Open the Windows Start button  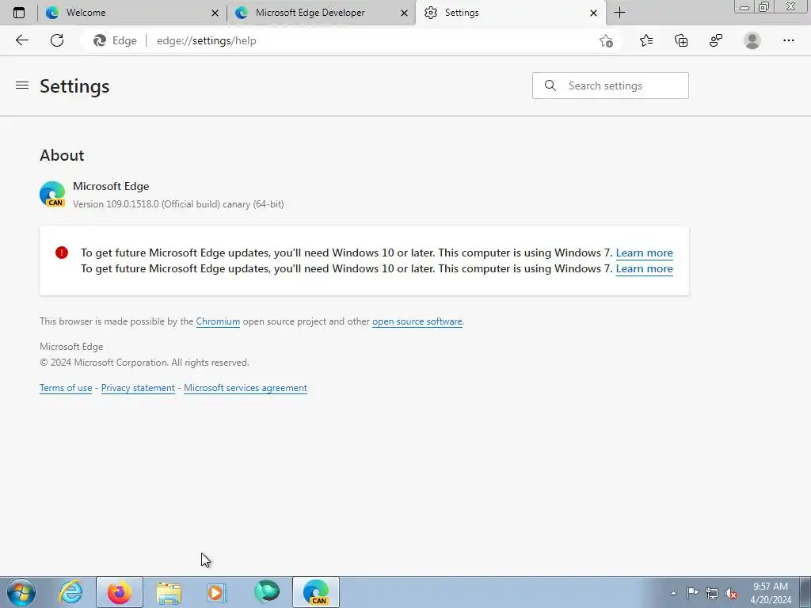tap(21, 592)
